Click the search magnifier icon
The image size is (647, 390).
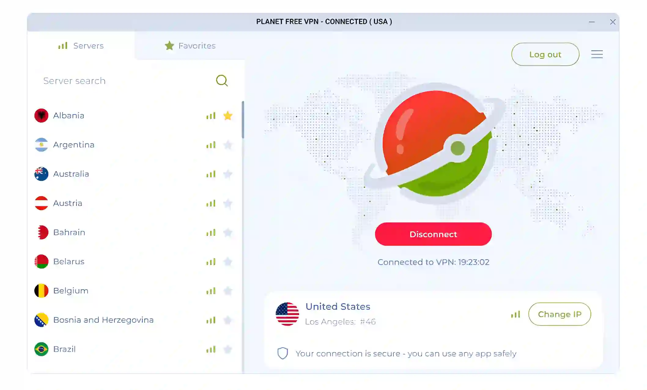pos(222,80)
